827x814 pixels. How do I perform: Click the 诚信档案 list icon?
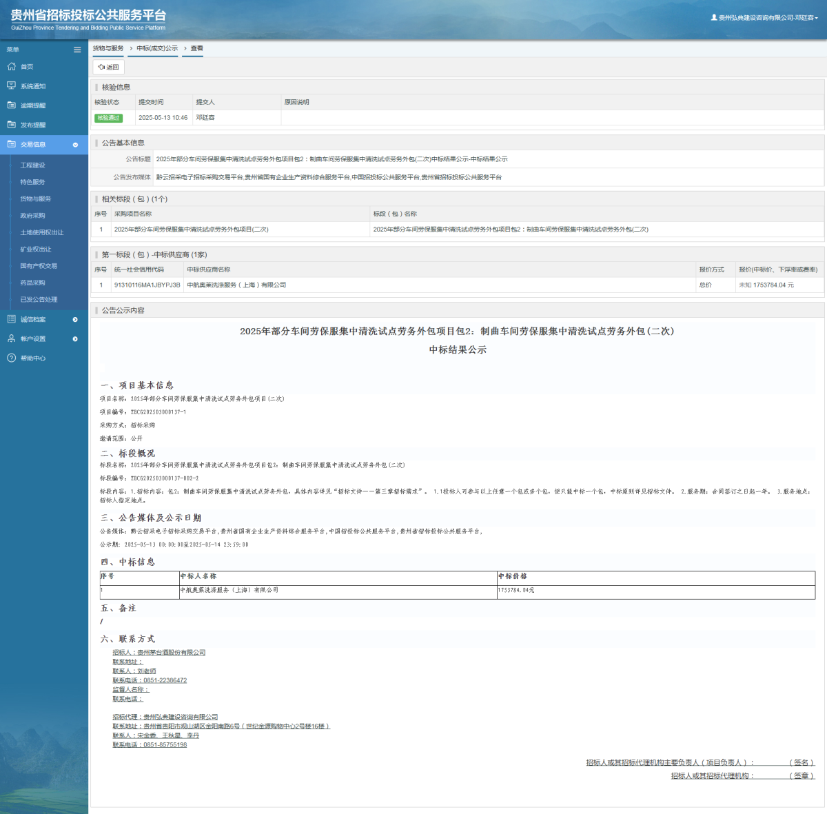(11, 319)
